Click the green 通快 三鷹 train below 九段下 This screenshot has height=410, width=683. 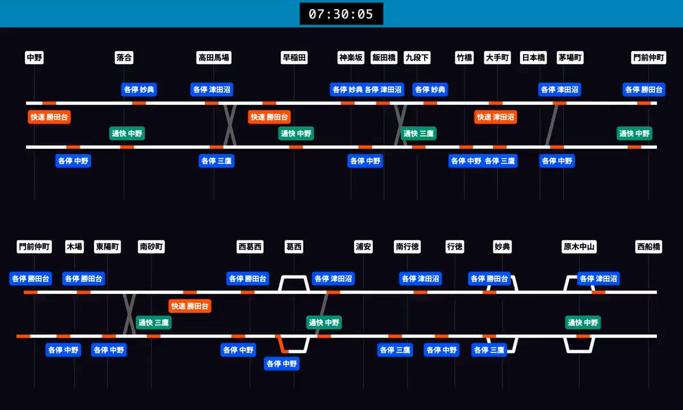pyautogui.click(x=418, y=134)
